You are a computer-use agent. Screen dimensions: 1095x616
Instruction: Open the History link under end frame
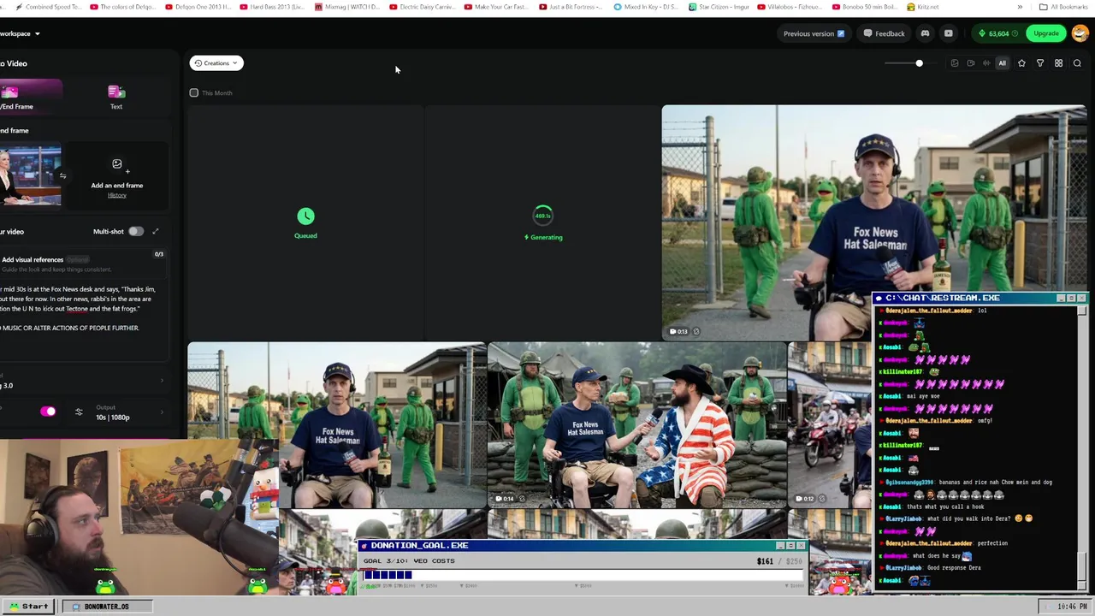point(117,195)
